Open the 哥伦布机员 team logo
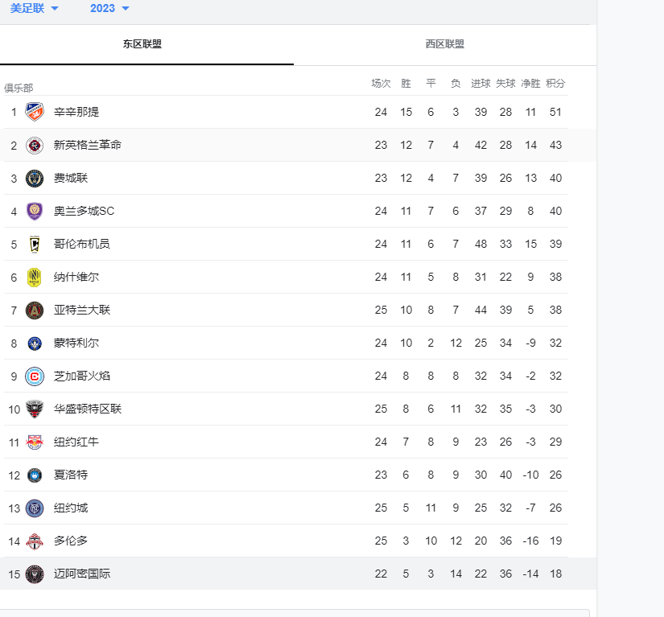Viewport: 664px width, 617px height. click(35, 245)
